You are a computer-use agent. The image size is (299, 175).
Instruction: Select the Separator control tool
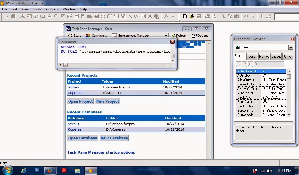(x=150, y=16)
